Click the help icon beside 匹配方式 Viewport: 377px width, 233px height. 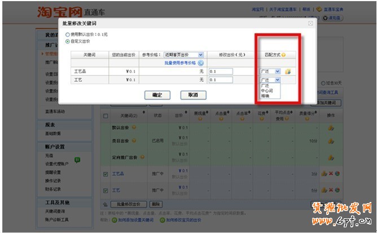point(284,55)
